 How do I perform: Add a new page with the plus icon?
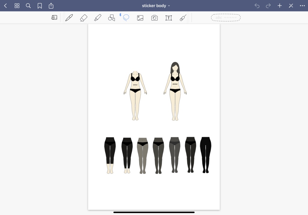[280, 6]
